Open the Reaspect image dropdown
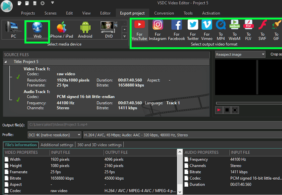 (240, 54)
